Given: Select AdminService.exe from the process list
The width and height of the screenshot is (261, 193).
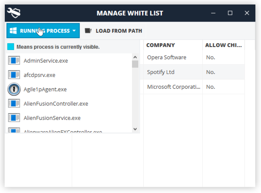Looking at the screenshot, I should point(46,61).
